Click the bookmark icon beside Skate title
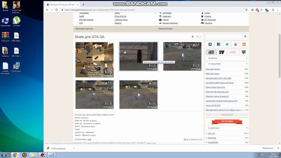This screenshot has height=158, width=281. pos(192,37)
